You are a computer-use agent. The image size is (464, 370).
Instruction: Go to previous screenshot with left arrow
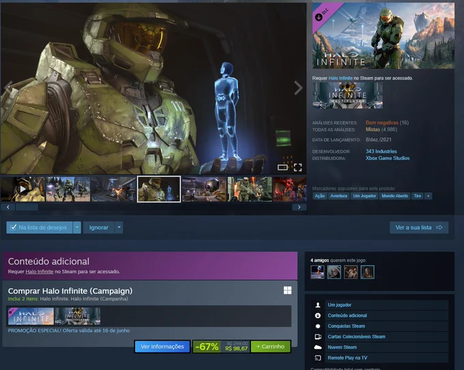pos(8,88)
